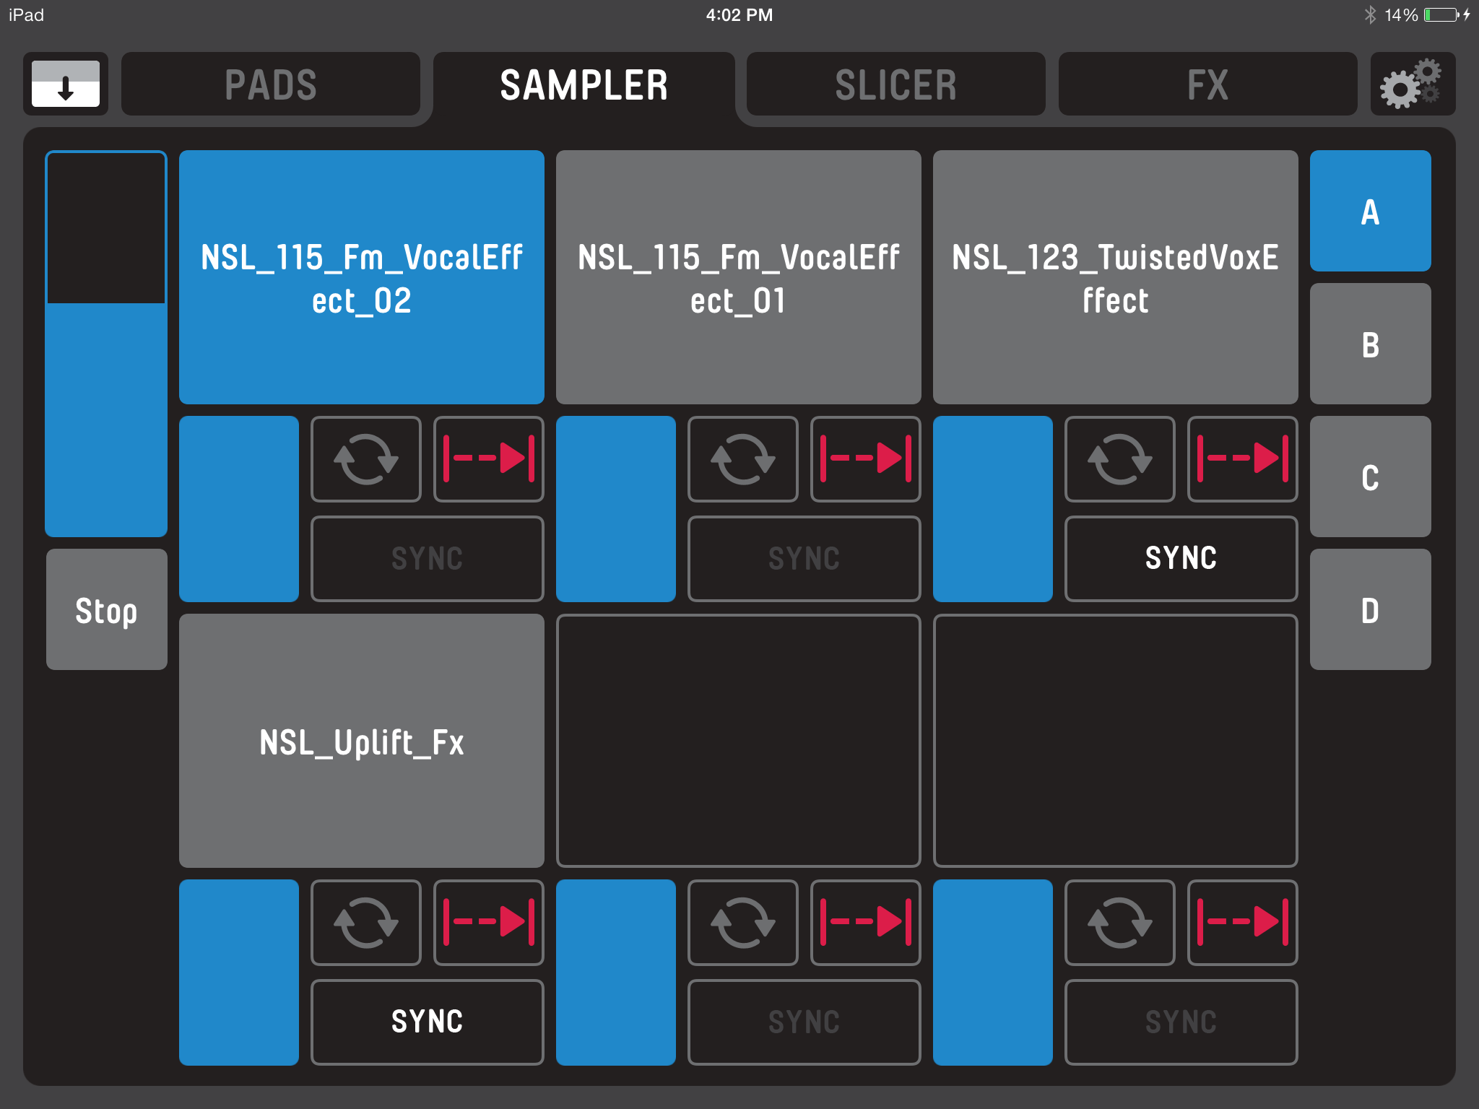Click the bottom-middle one-shot playback icon
Image resolution: width=1479 pixels, height=1109 pixels.
click(x=864, y=923)
